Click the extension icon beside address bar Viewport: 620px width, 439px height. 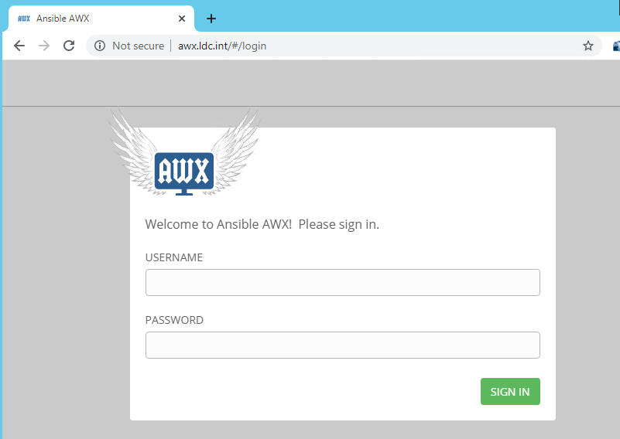tap(616, 46)
